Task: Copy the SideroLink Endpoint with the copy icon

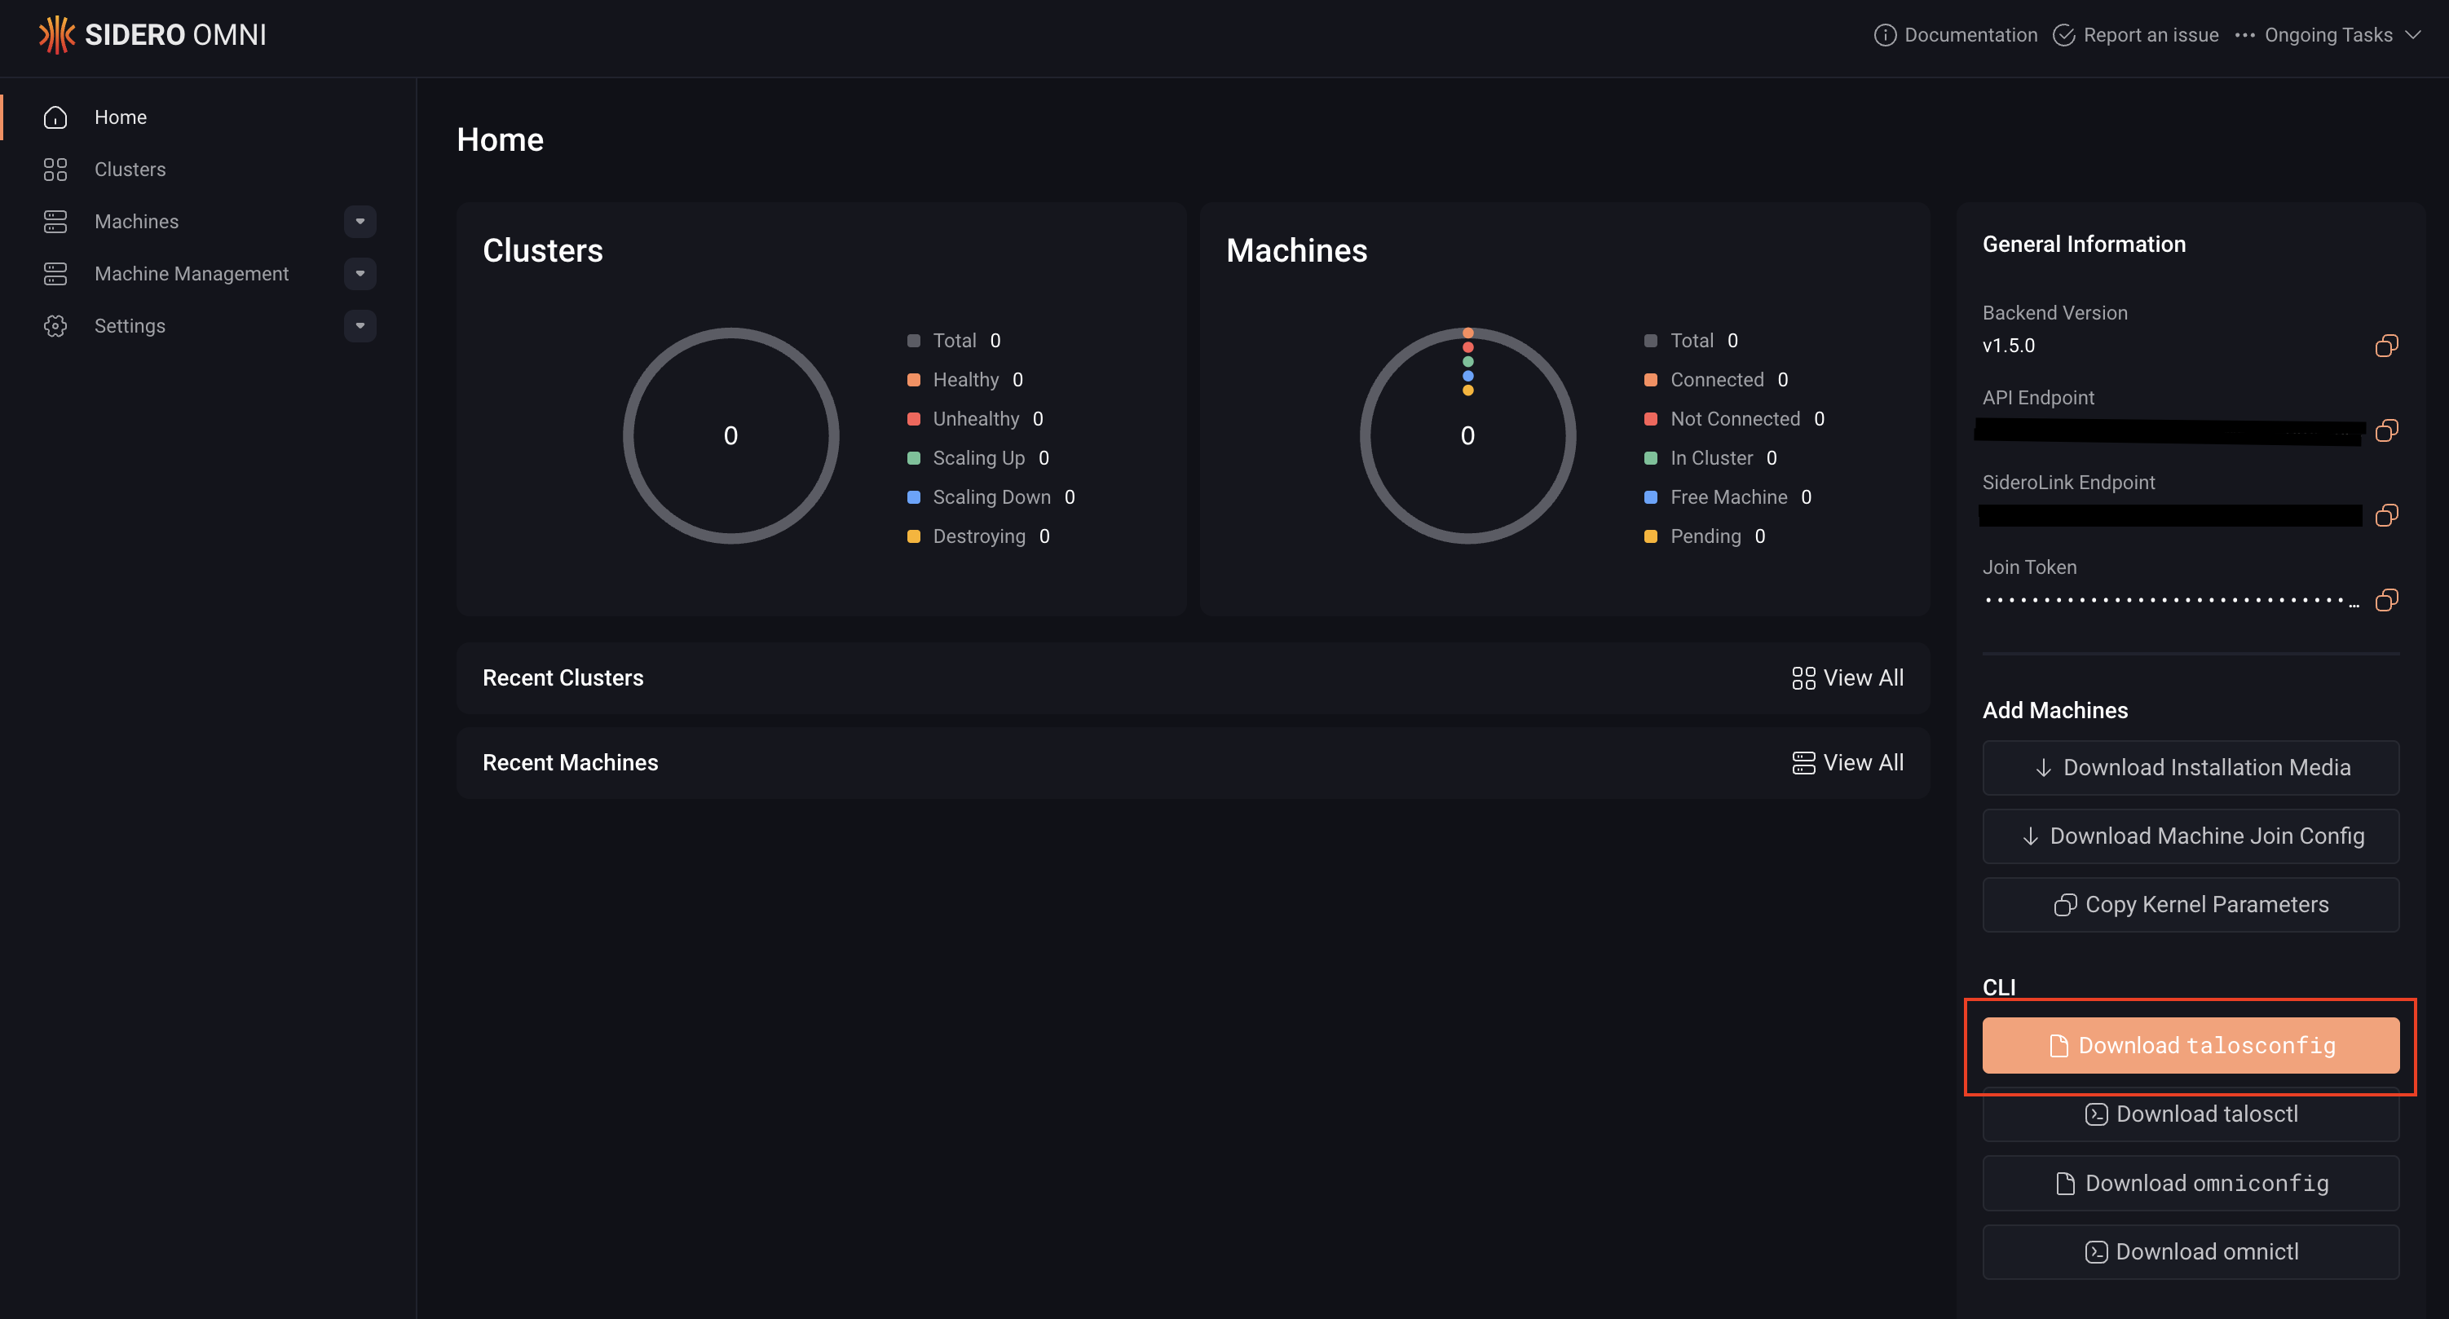Action: [x=2386, y=515]
